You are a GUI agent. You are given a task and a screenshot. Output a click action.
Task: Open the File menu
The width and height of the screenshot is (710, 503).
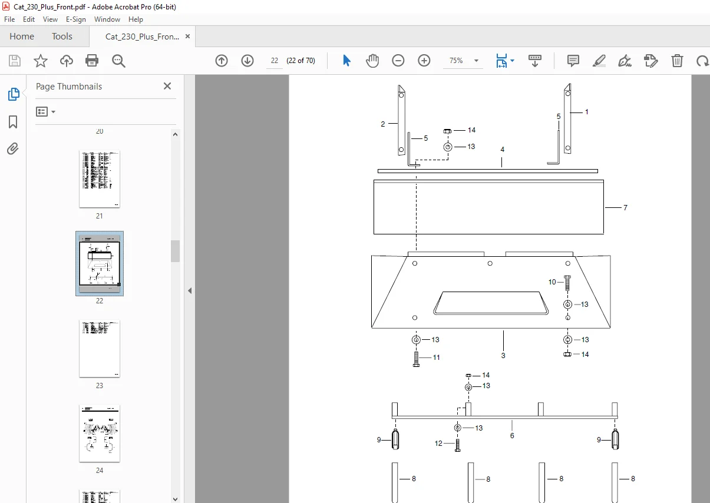coord(9,19)
